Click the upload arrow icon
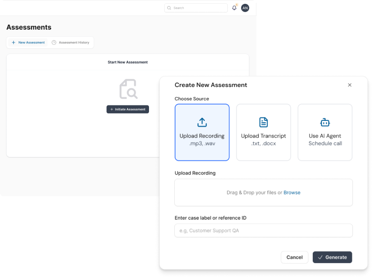 coord(202,122)
